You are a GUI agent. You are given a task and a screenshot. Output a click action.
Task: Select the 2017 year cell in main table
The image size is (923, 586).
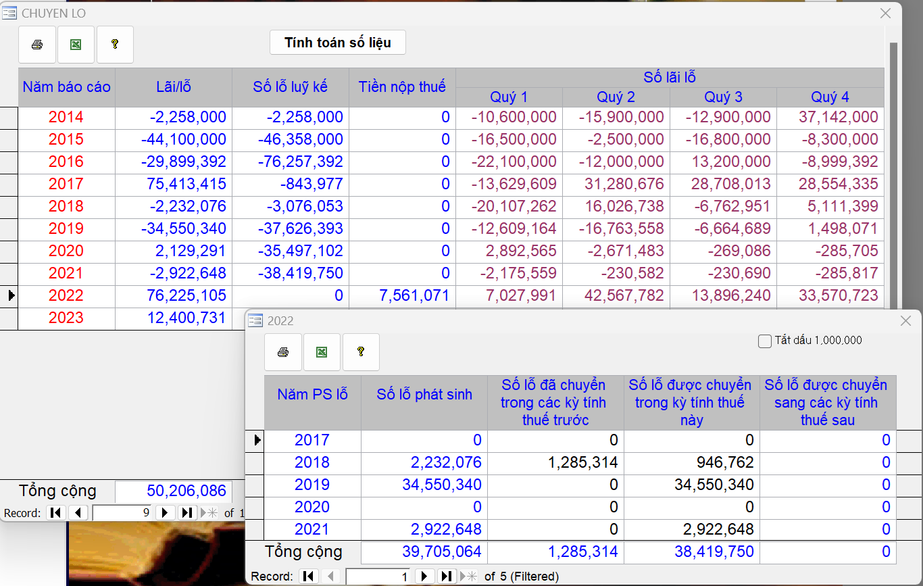[66, 184]
